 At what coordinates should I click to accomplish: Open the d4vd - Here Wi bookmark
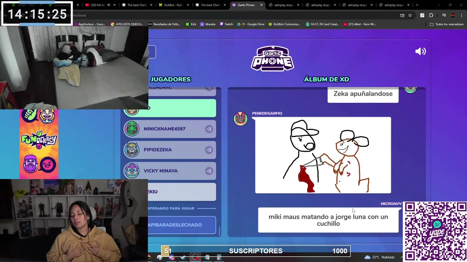click(x=360, y=24)
